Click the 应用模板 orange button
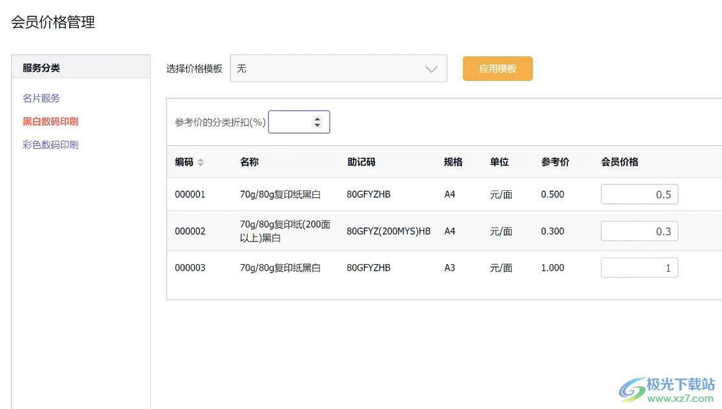 tap(498, 69)
